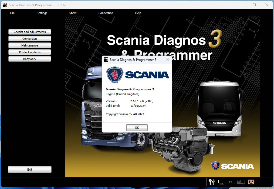Minimize the Scania Diagnos main window

point(242,5)
